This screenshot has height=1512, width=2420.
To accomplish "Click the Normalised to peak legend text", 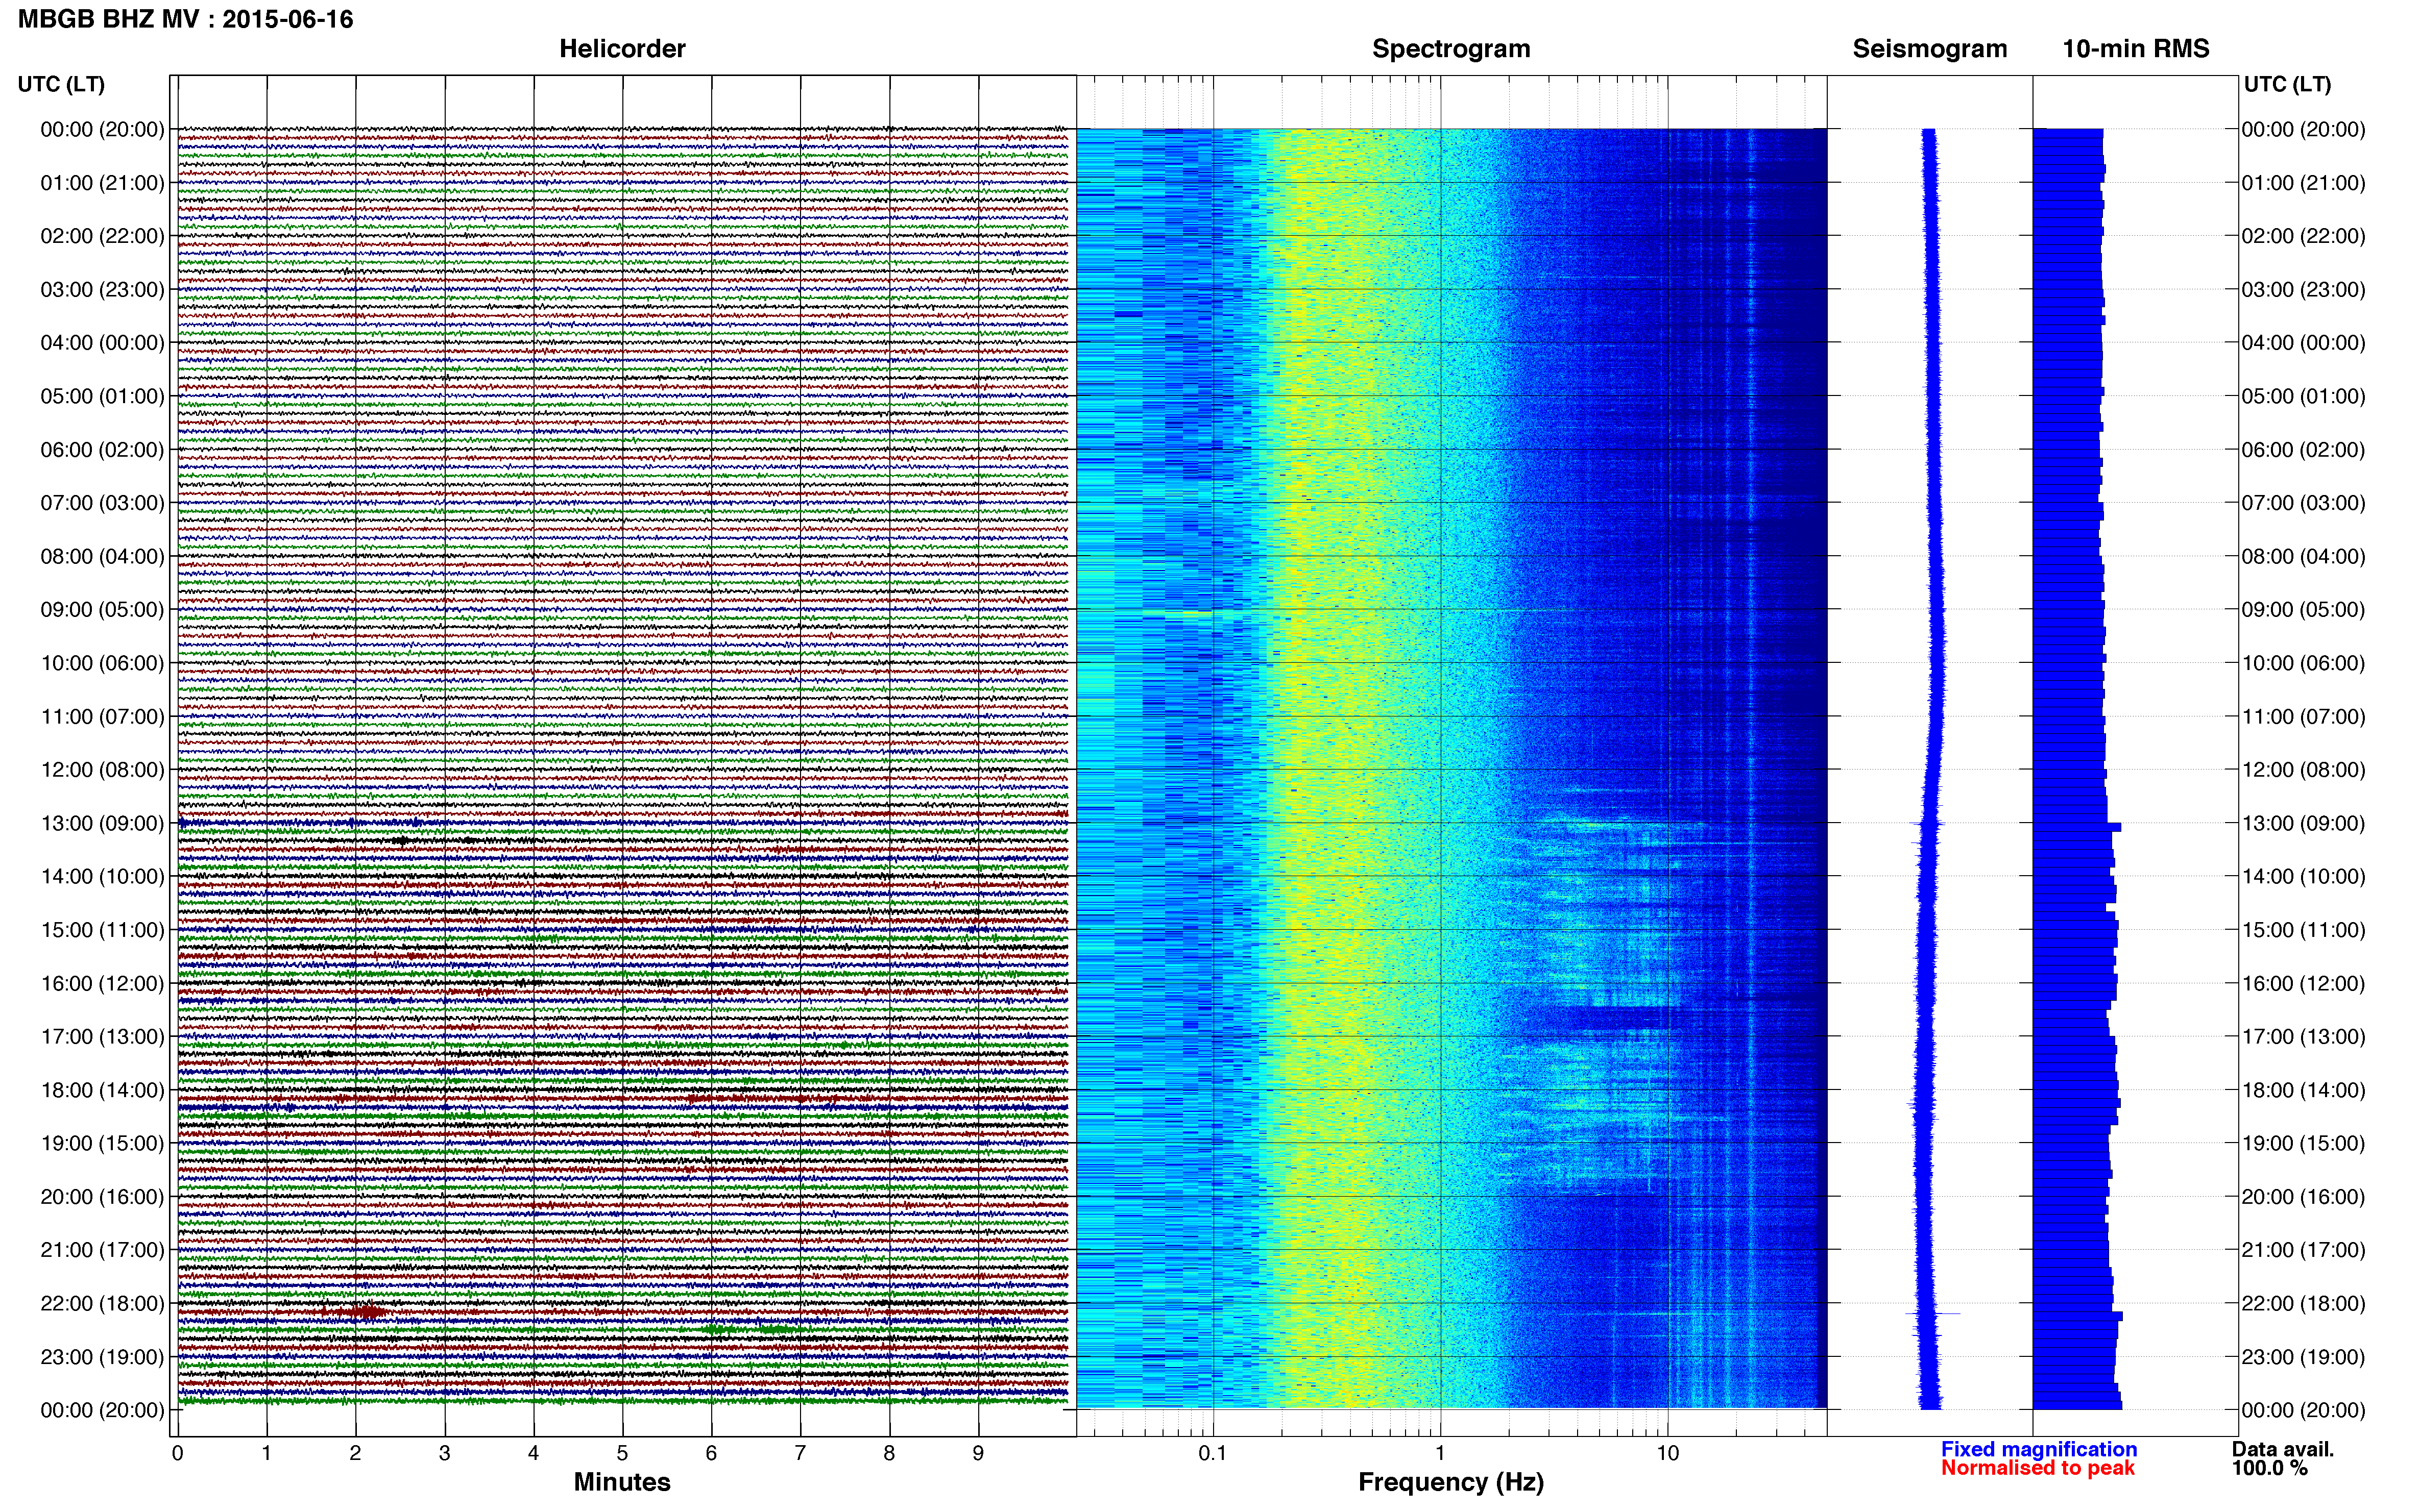I will [x=2038, y=1468].
